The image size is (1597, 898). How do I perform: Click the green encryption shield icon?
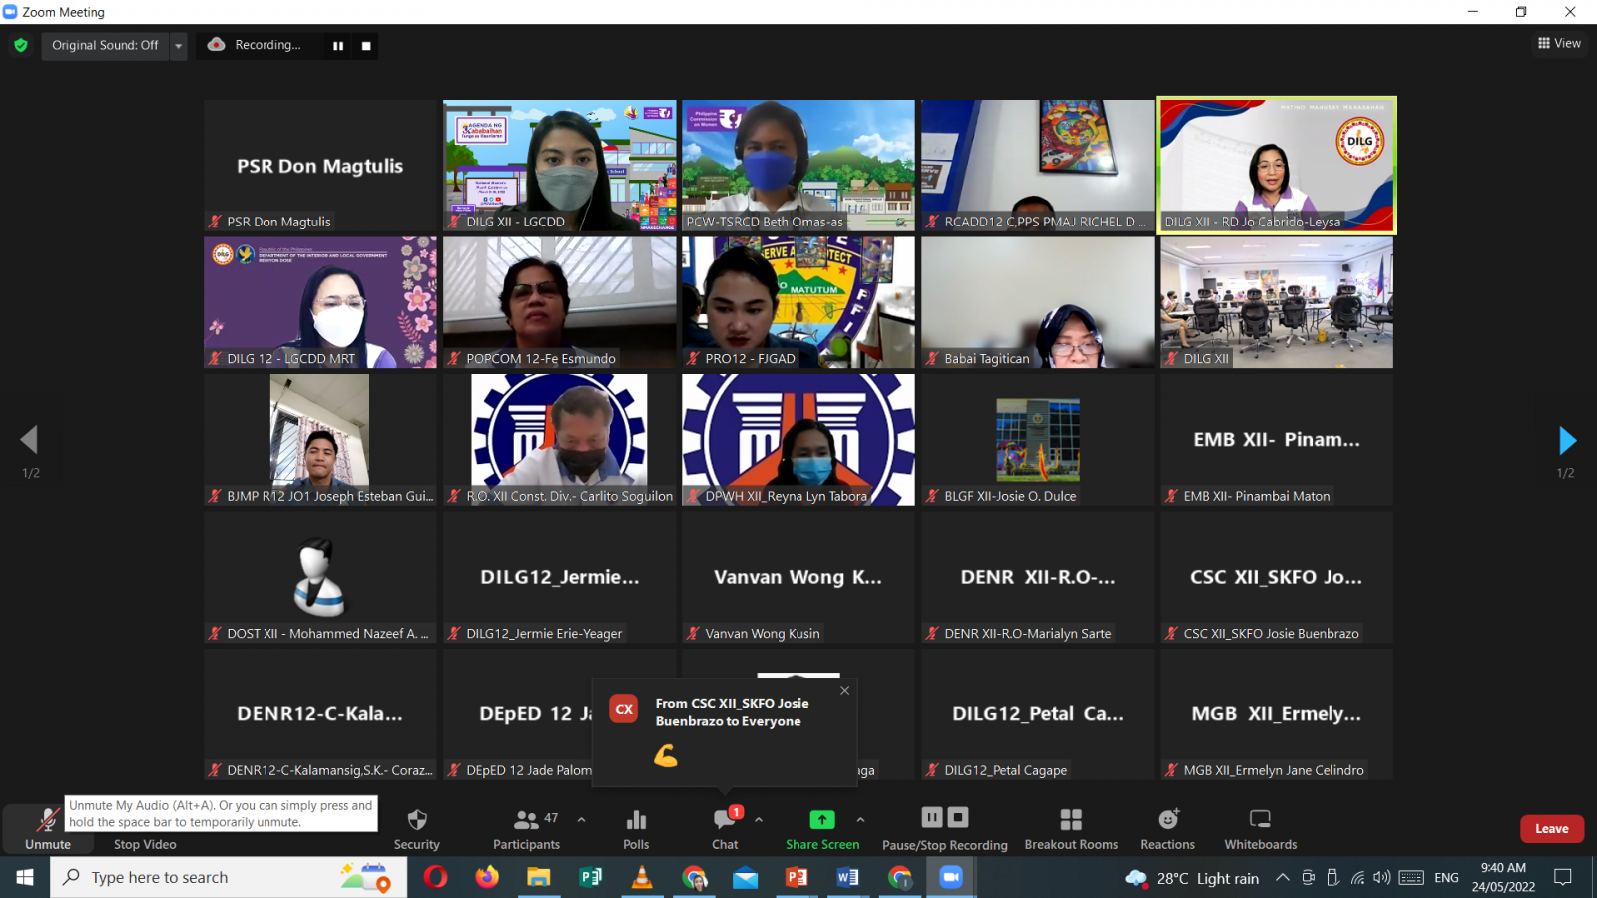click(21, 45)
